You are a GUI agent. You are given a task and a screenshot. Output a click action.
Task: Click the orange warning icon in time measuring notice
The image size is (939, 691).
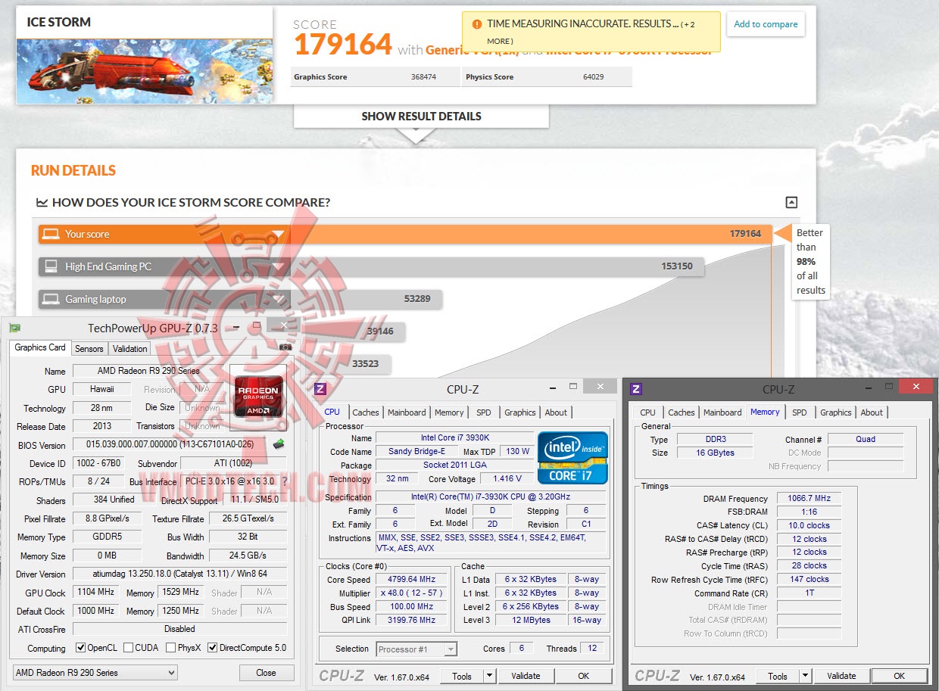click(476, 24)
